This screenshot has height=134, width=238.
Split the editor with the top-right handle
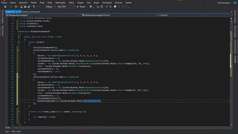coord(231,18)
